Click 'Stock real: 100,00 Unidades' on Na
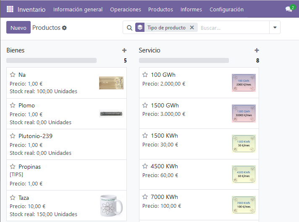The height and width of the screenshot is (222, 299). [x=44, y=91]
